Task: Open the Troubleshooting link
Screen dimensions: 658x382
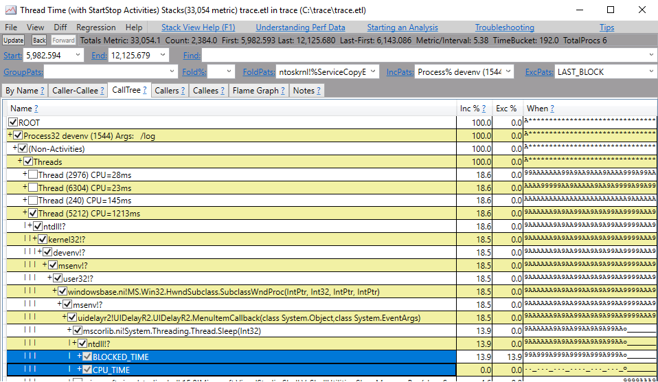Action: pos(504,27)
